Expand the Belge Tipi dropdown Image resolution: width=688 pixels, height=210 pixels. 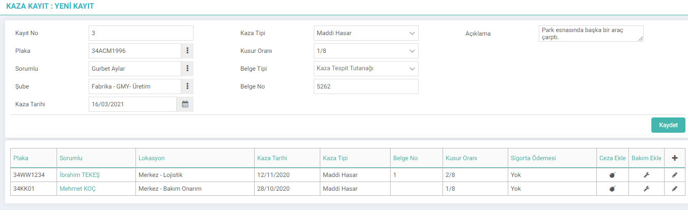(366, 69)
